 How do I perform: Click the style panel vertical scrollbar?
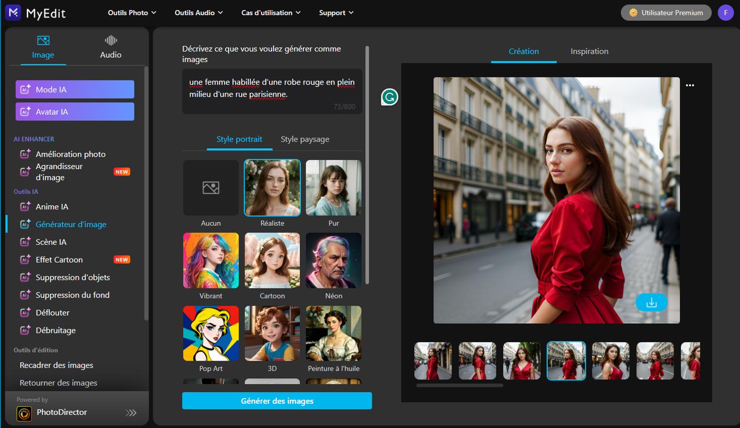(x=367, y=165)
